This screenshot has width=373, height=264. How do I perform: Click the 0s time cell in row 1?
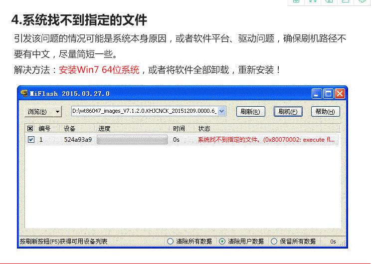[x=176, y=140]
